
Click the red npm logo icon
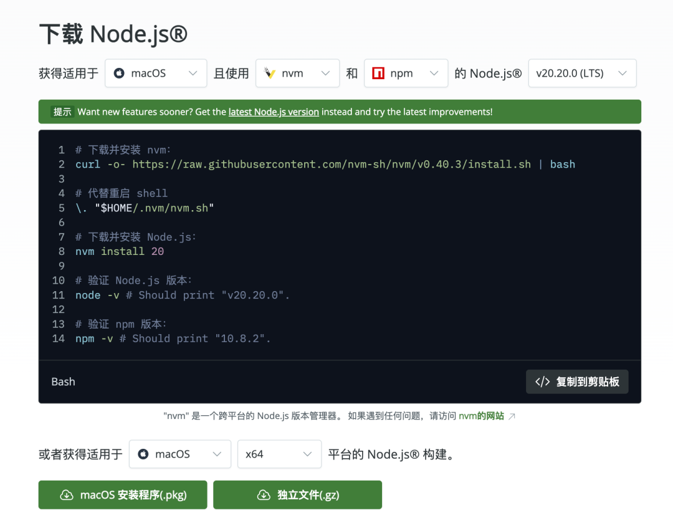click(x=378, y=74)
